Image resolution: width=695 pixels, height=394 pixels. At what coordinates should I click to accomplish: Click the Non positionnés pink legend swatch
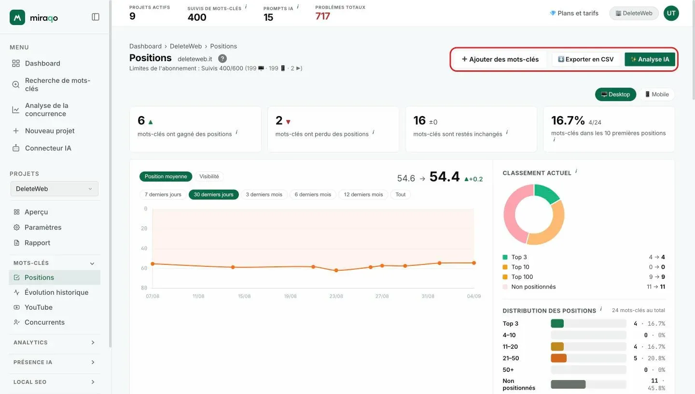(505, 287)
